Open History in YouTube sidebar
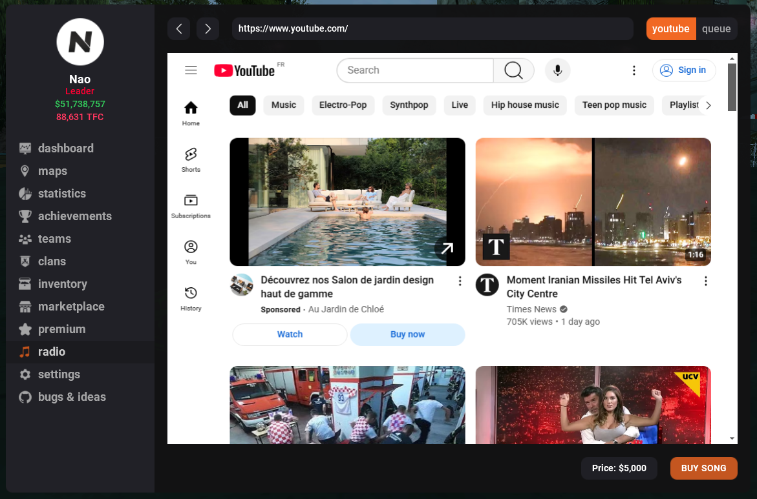This screenshot has height=499, width=757. coord(191,298)
